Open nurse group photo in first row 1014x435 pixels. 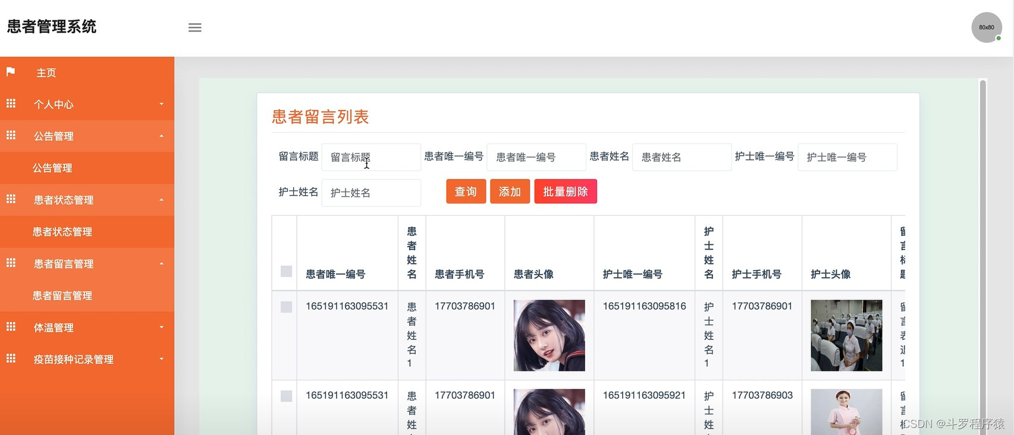coord(846,335)
